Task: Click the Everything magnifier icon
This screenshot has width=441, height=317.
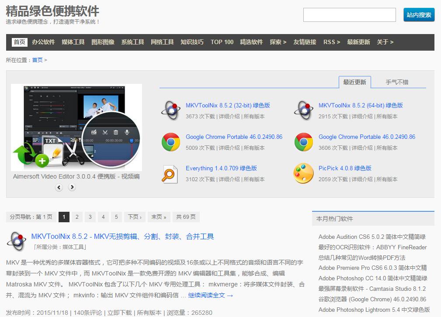Action: click(171, 173)
